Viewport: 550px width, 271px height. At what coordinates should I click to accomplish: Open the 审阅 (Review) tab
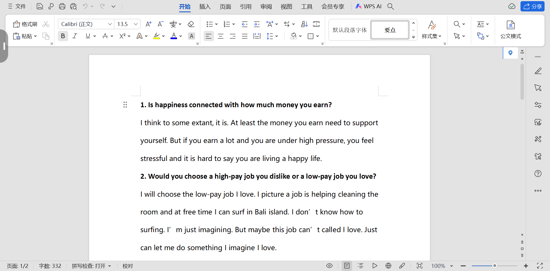266,7
